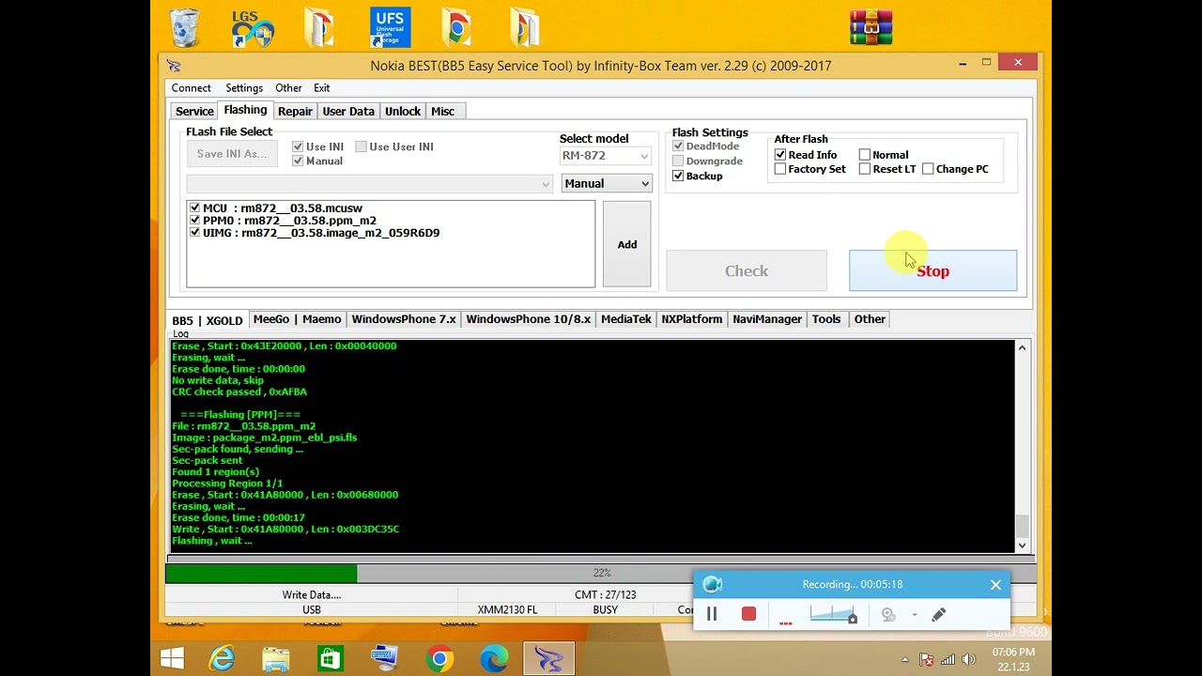The image size is (1202, 676).
Task: Enable Factory Set after flash
Action: pyautogui.click(x=779, y=169)
